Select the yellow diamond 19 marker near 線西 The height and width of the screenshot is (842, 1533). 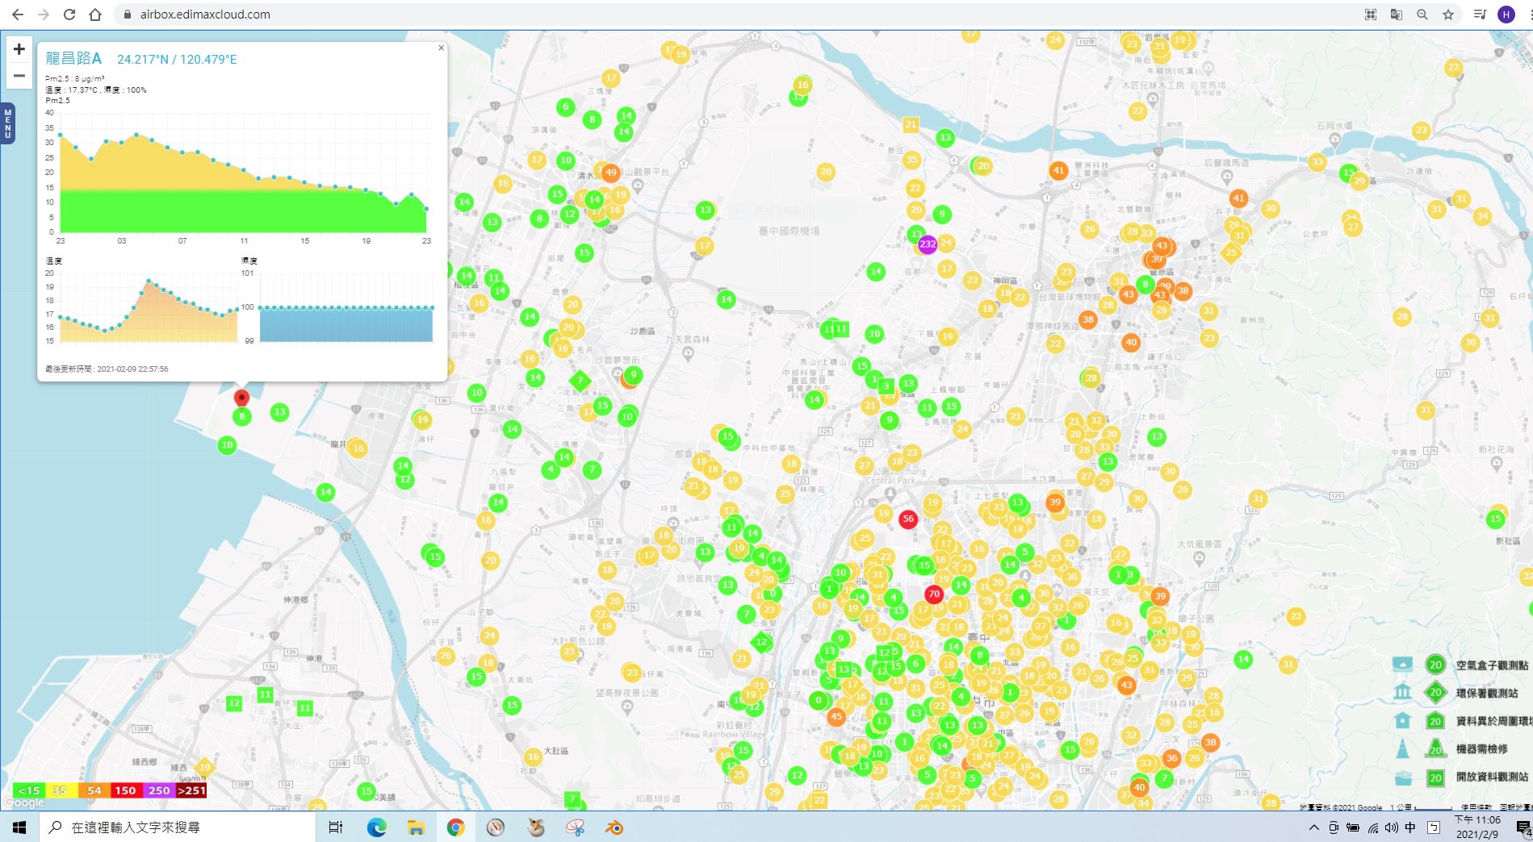(204, 768)
